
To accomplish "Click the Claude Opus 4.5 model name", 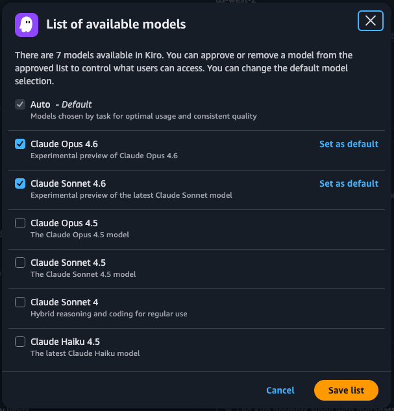I will (64, 223).
